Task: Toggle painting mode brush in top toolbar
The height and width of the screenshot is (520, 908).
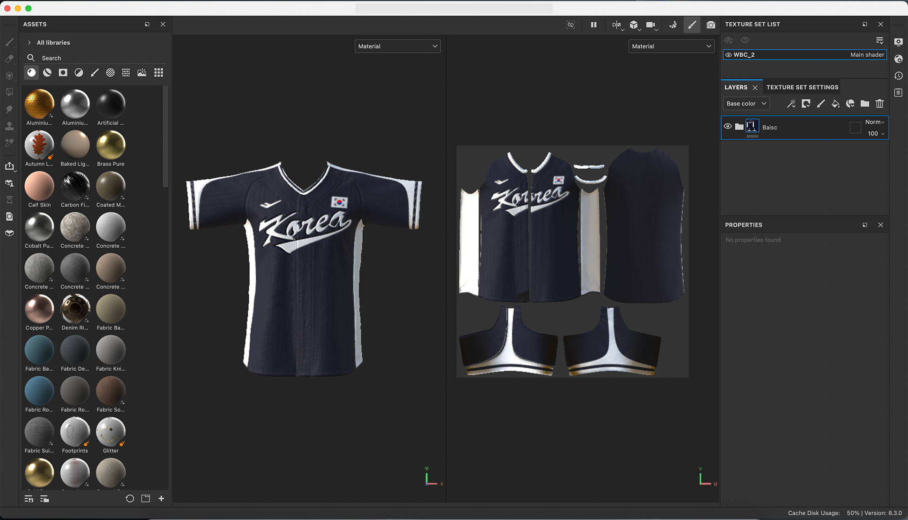Action: (692, 25)
